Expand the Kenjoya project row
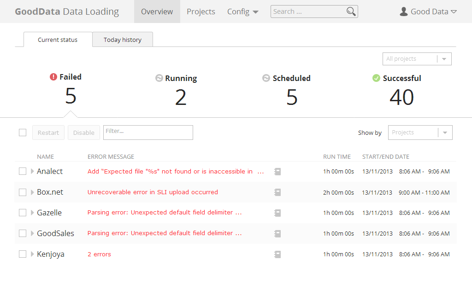 click(x=32, y=254)
